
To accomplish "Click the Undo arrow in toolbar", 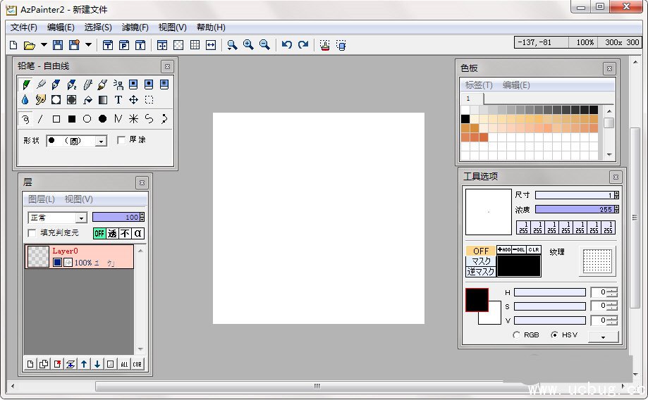I will click(x=286, y=45).
